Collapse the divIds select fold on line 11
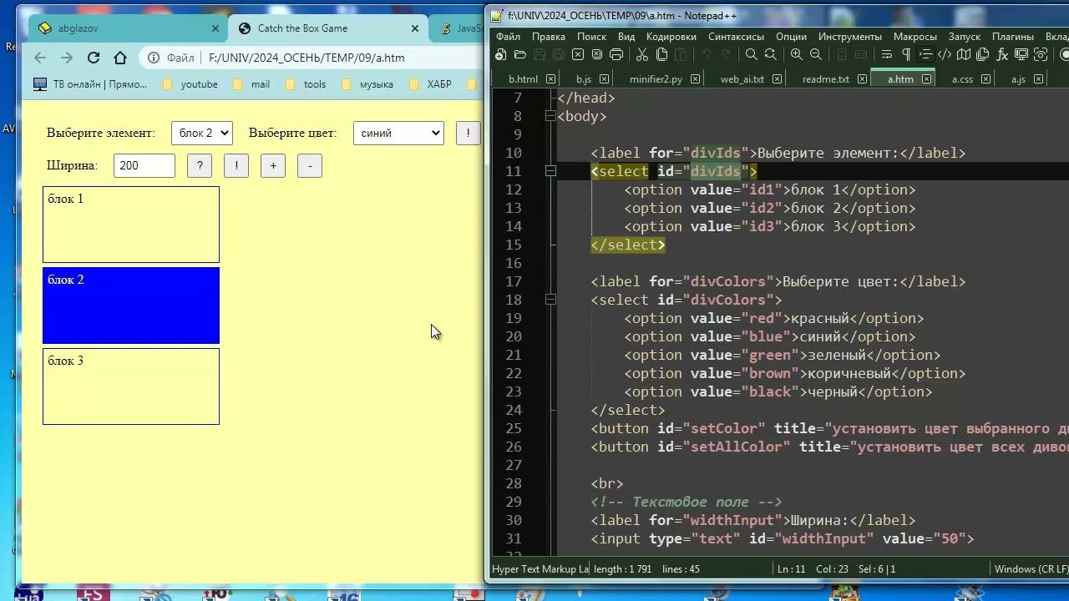1069x601 pixels. [x=550, y=171]
